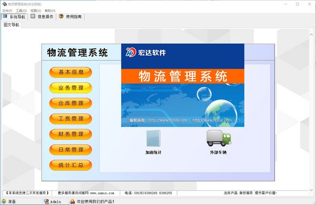This screenshot has width=316, height=205.
Task: Select the 系统导航 toolbar tab
Action: pos(14,16)
